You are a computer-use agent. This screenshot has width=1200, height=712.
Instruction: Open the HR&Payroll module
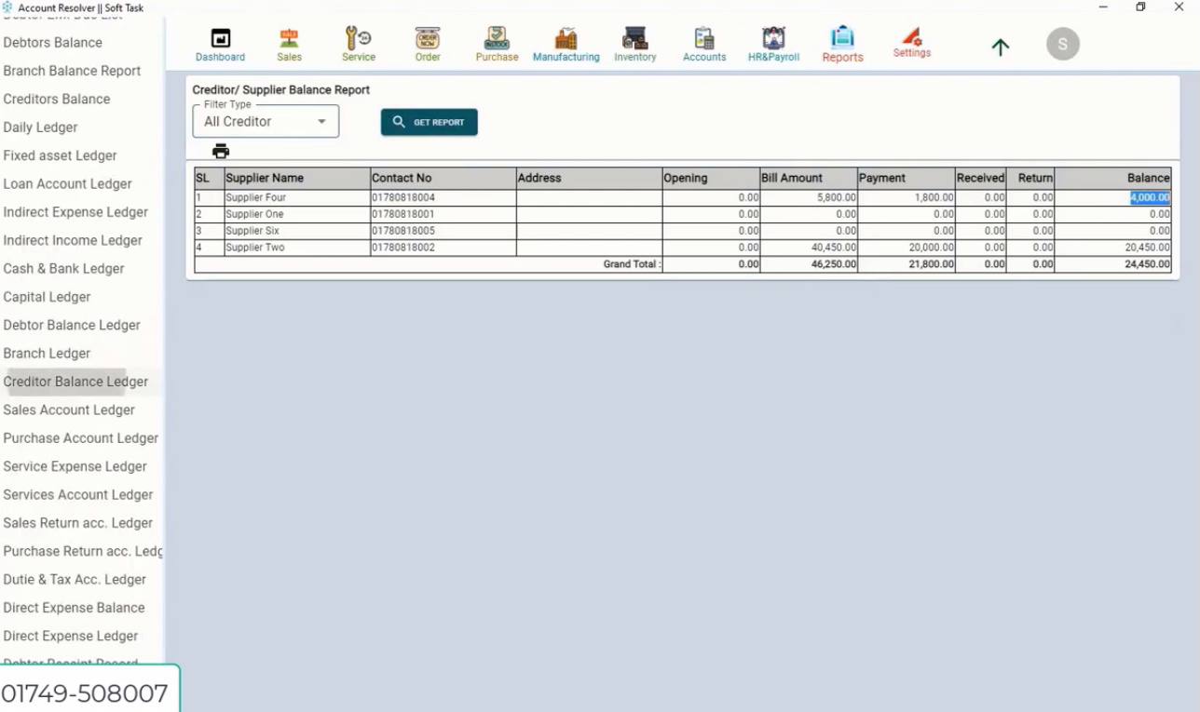(772, 42)
